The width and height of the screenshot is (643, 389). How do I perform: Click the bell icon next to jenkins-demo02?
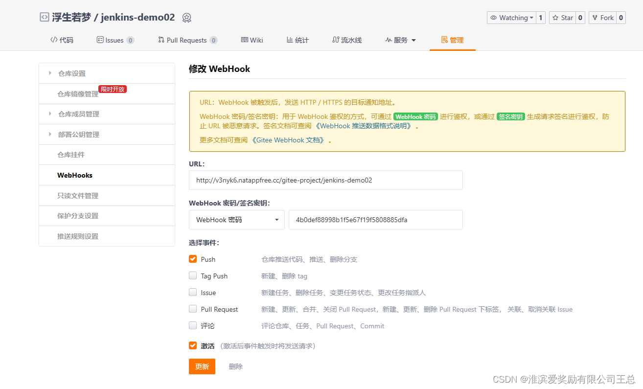[x=186, y=18]
